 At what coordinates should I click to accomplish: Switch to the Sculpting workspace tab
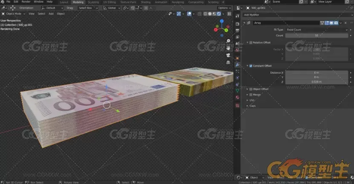[93, 2]
